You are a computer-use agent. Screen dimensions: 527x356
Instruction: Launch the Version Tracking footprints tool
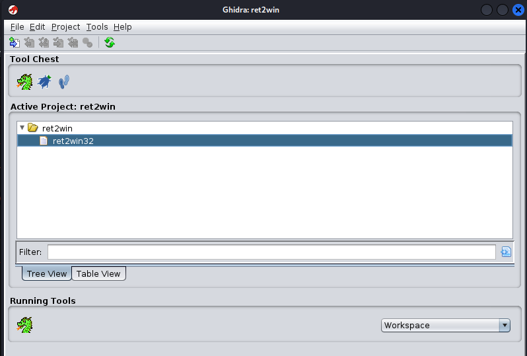click(x=64, y=82)
